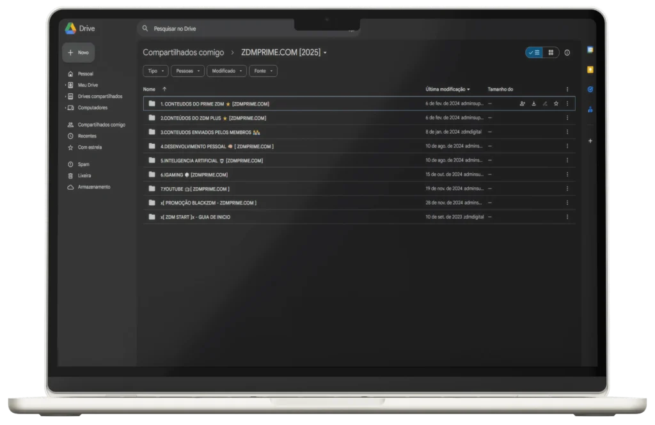Click the date 15 de out. de 2024

(444, 174)
